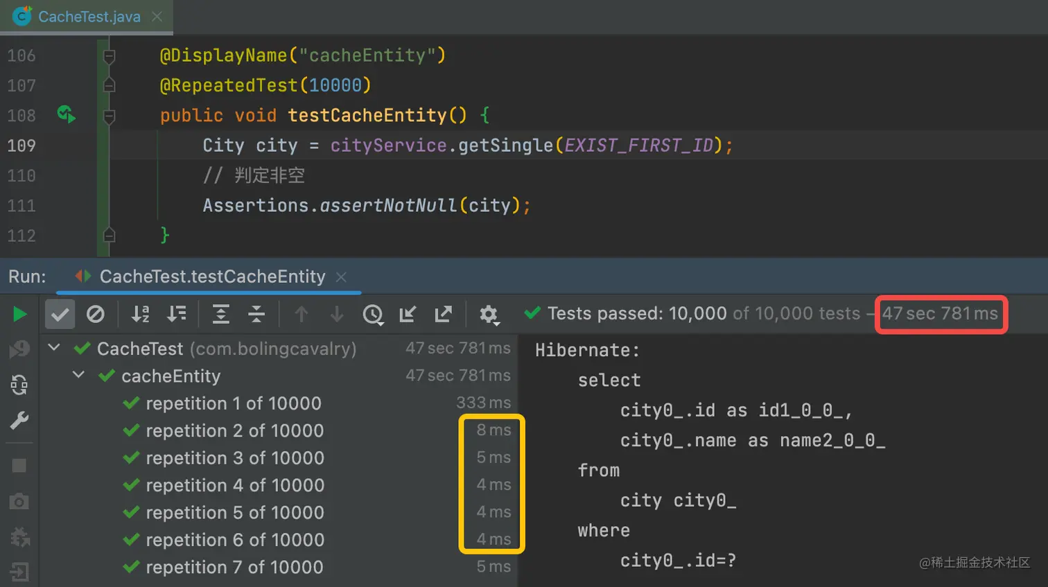This screenshot has height=587, width=1048.
Task: Click the cityService variable on line 109
Action: point(388,146)
